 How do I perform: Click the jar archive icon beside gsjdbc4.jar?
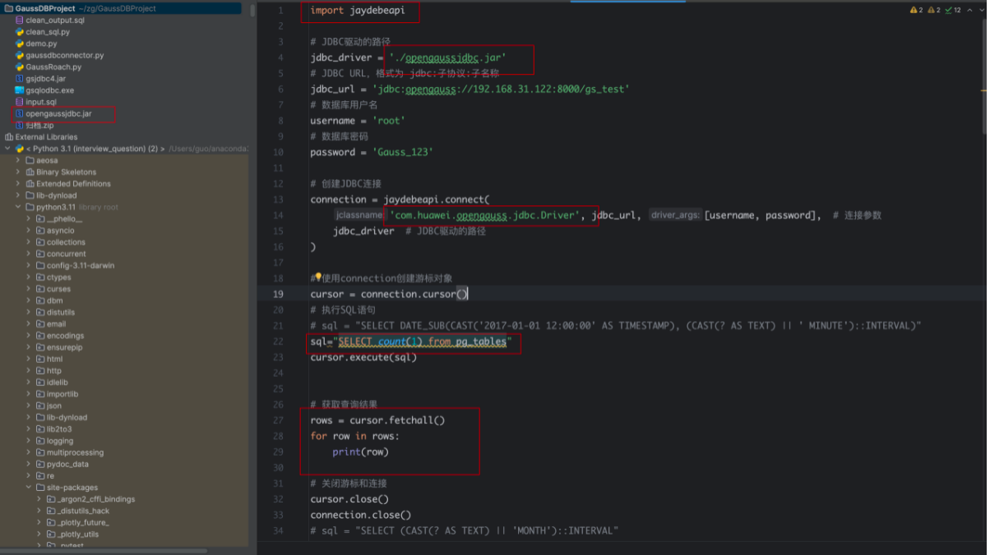(x=20, y=79)
